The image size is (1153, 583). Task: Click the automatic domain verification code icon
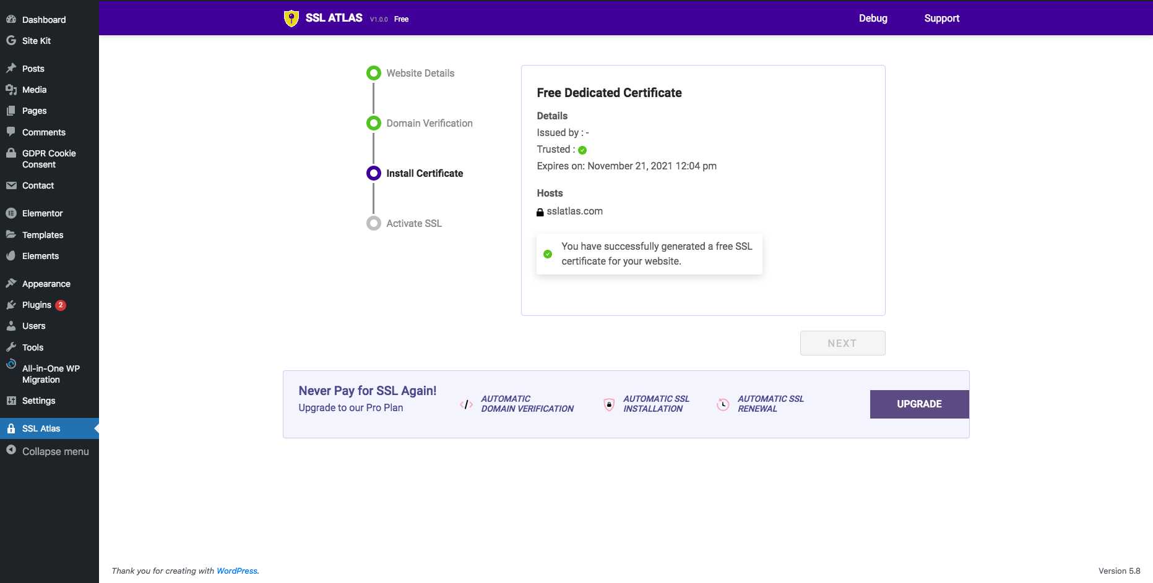pyautogui.click(x=467, y=404)
